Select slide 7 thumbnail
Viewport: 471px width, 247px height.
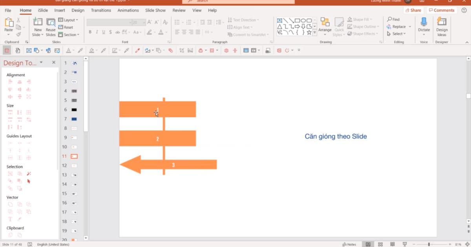[74, 119]
